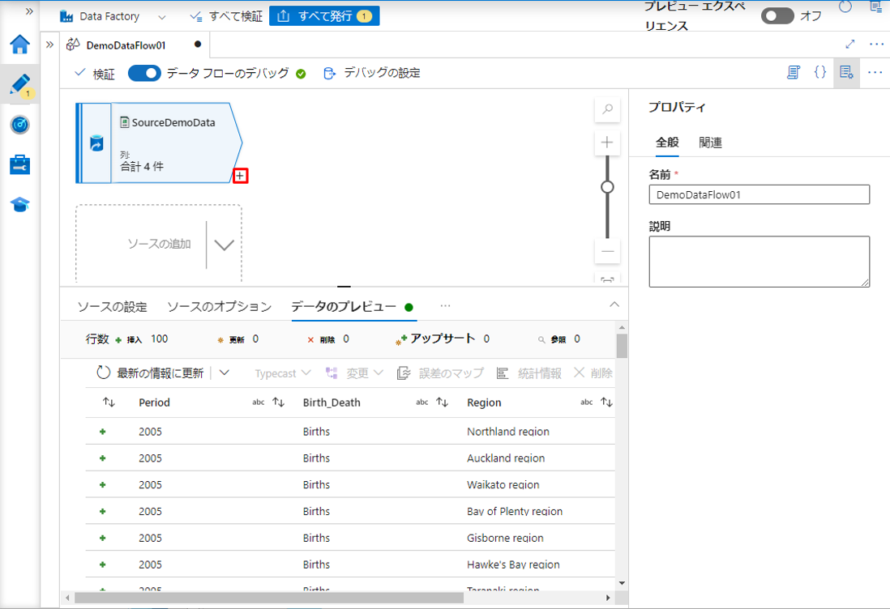
Task: Toggle the プレビュー エクスペリエンス switch
Action: click(x=777, y=16)
